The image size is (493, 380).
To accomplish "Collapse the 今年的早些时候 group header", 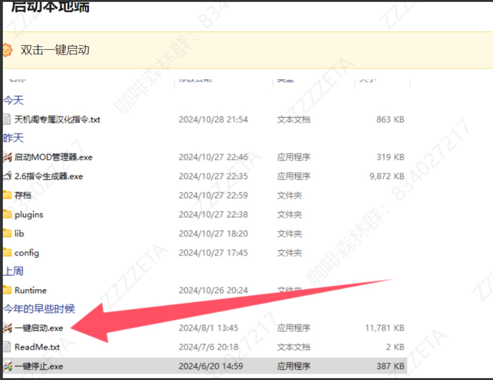I will (39, 309).
